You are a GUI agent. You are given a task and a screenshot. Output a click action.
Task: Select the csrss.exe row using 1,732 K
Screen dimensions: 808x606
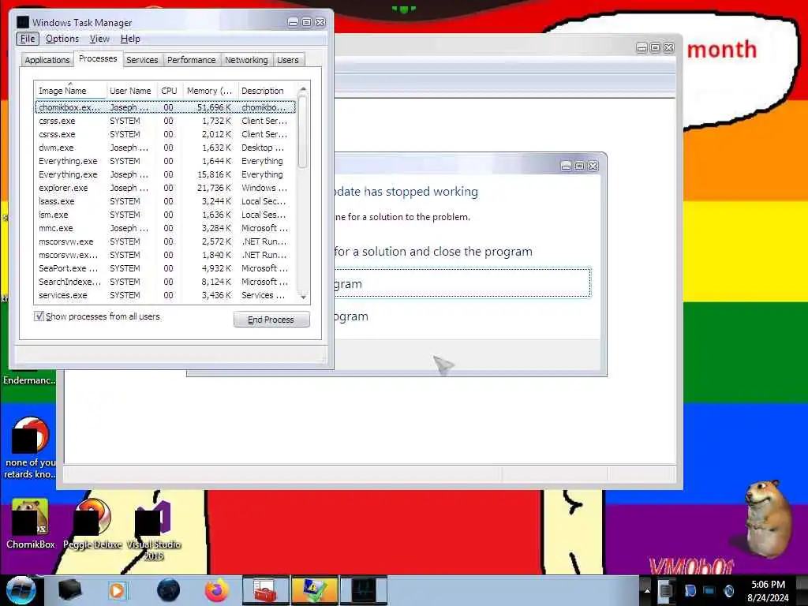tap(165, 121)
